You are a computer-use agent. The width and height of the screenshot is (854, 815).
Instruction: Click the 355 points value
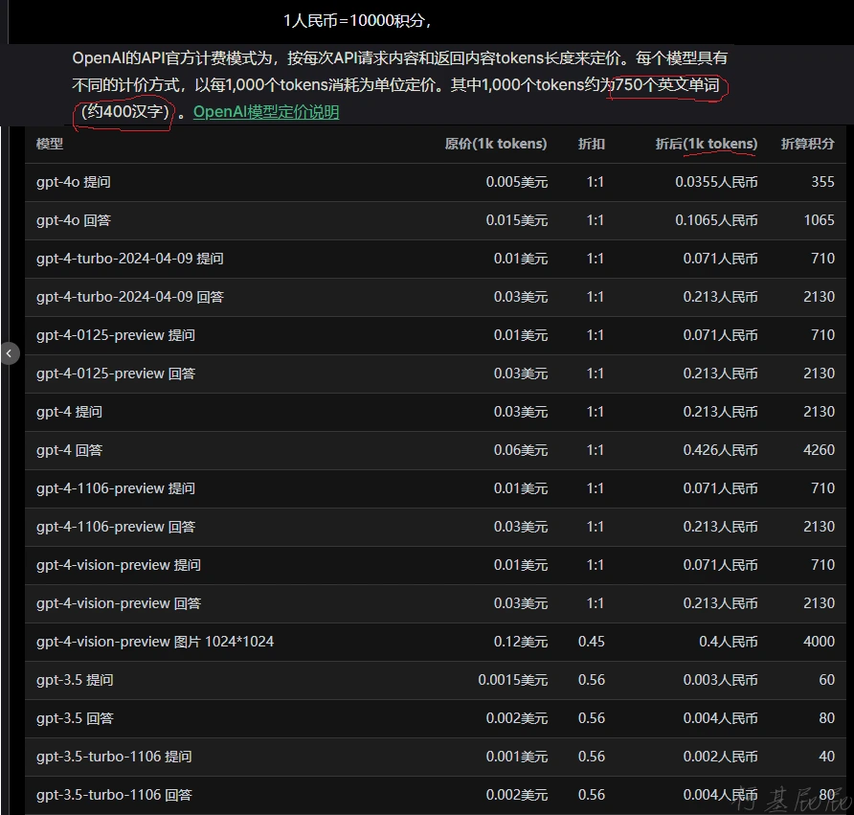(823, 182)
